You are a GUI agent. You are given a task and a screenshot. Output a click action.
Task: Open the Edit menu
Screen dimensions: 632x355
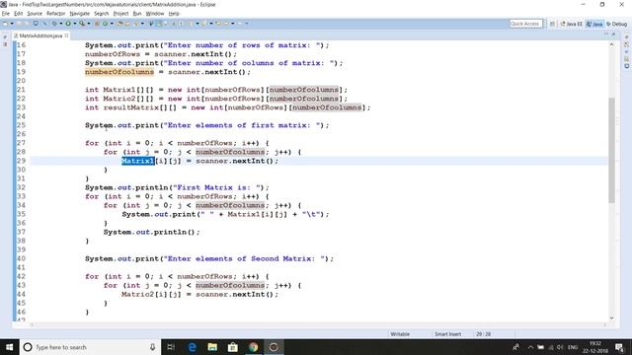[x=18, y=13]
